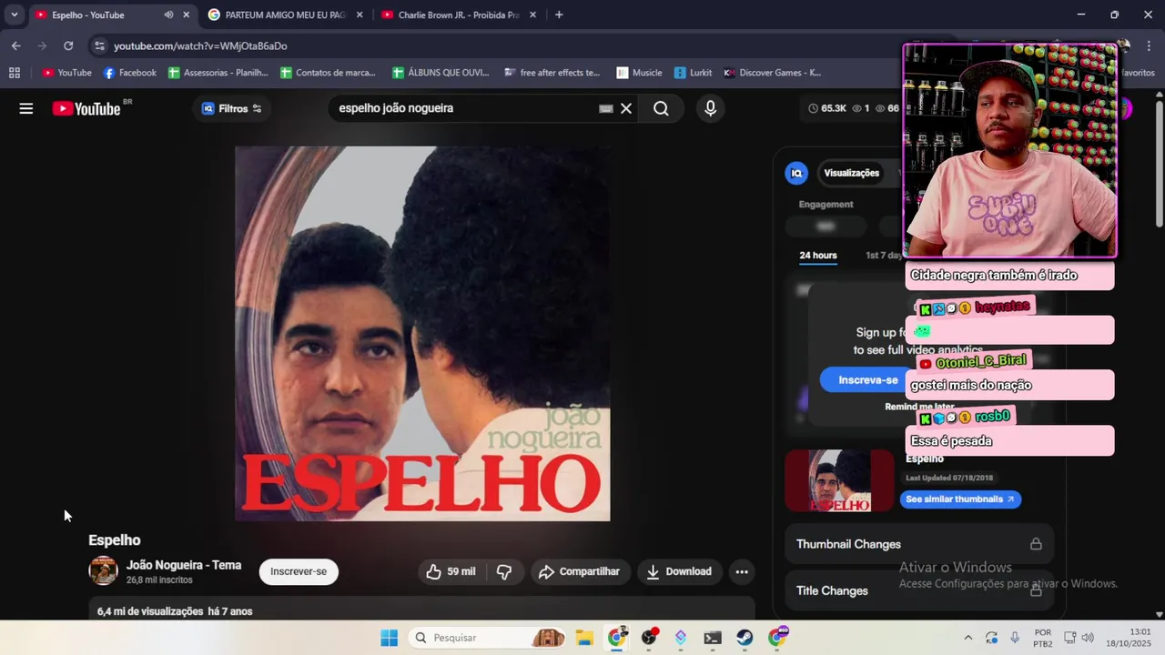This screenshot has width=1165, height=655.
Task: Clear the search query with the X icon
Action: pyautogui.click(x=626, y=108)
